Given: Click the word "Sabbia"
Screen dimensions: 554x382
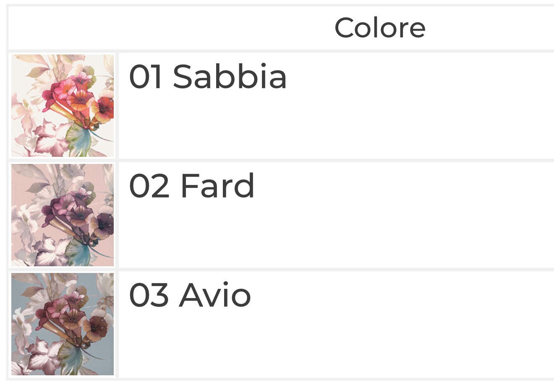Looking at the screenshot, I should click(230, 77).
